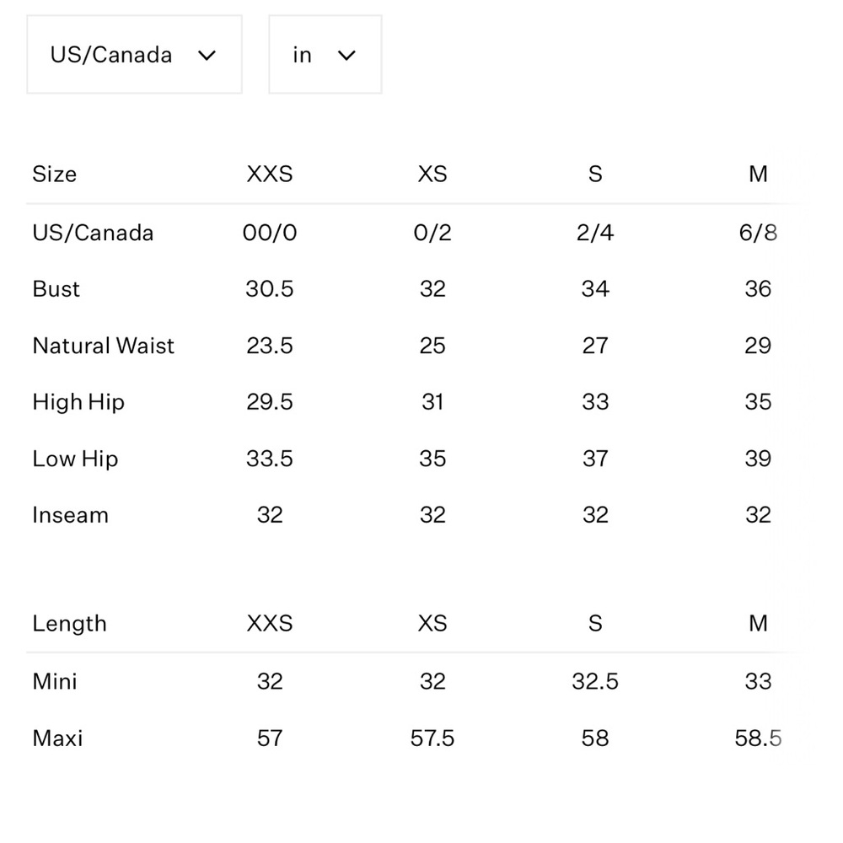Click the Bust row label
Image resolution: width=843 pixels, height=843 pixels.
[x=56, y=289]
